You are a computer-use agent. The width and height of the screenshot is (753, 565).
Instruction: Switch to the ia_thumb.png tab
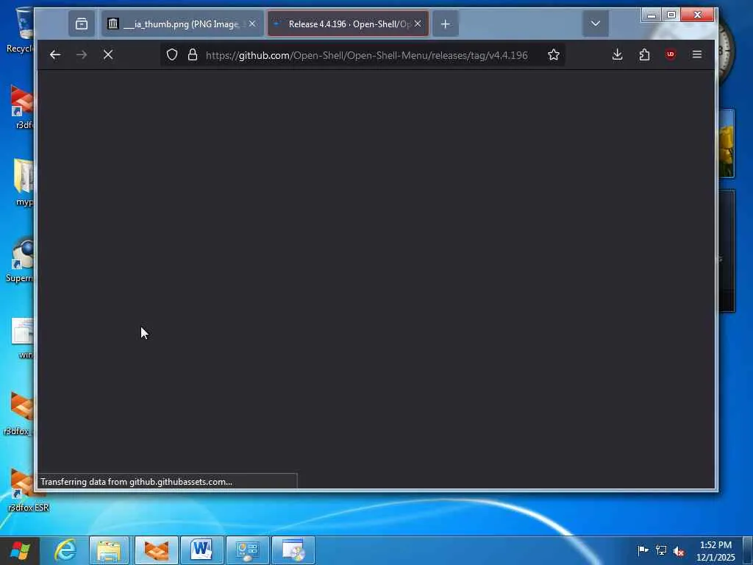coord(182,24)
